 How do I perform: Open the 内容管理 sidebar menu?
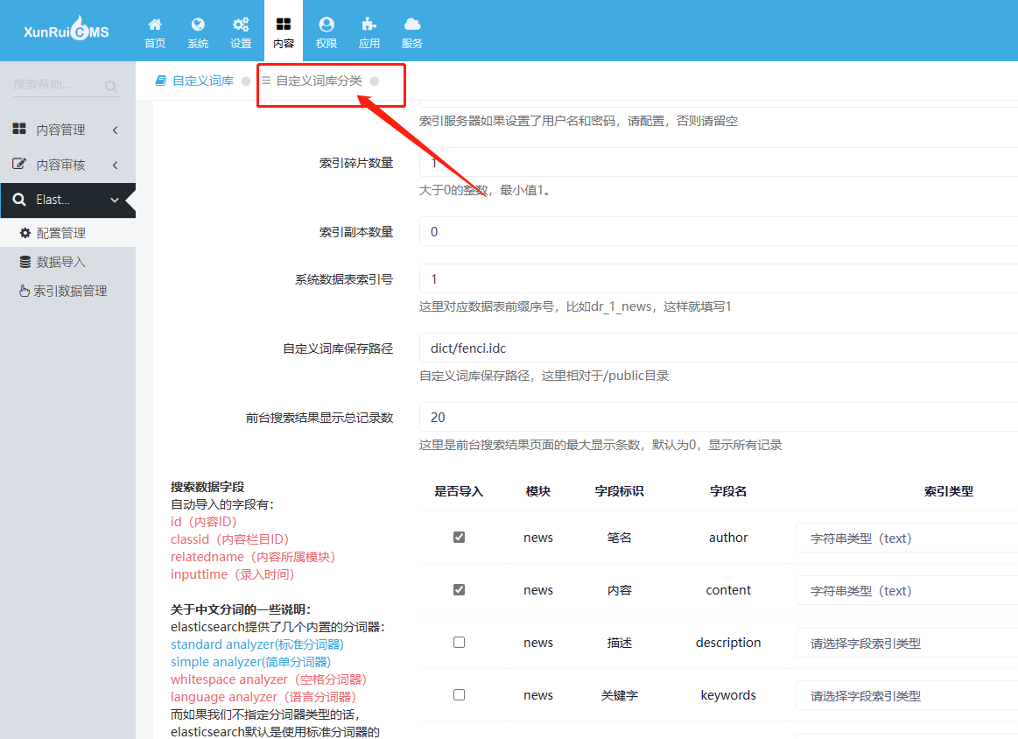(67, 130)
